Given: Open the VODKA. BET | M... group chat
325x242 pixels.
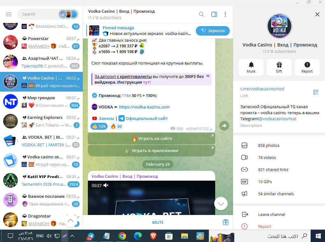Looking at the screenshot, I should click(x=41, y=141).
